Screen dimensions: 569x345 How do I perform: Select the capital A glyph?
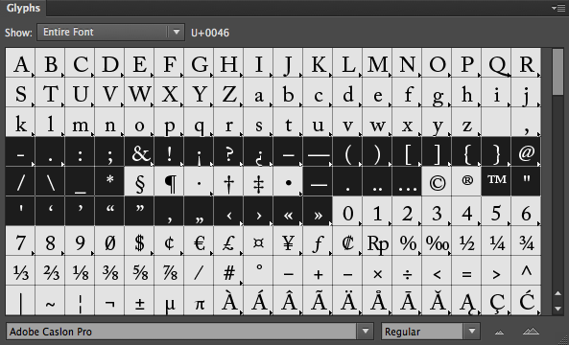[x=20, y=62]
